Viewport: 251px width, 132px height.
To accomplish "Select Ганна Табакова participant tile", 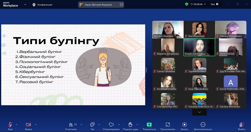I will (168, 65).
